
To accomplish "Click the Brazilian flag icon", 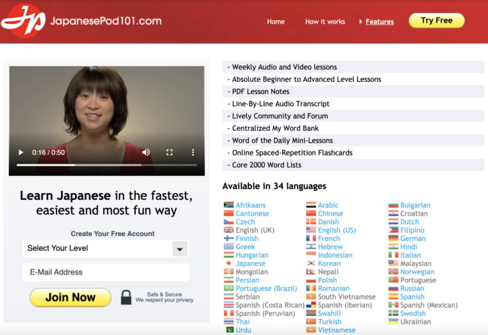I will click(229, 289).
